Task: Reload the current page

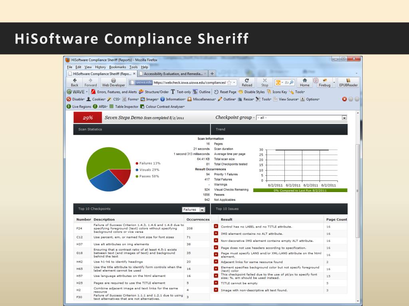Action: (247, 82)
